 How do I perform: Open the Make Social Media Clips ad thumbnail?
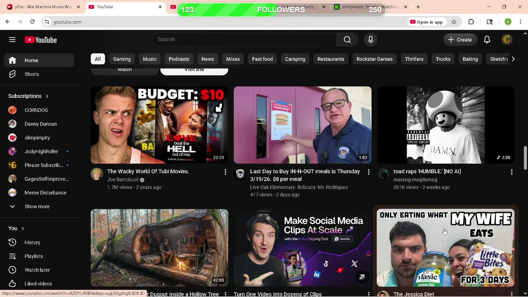coord(302,248)
